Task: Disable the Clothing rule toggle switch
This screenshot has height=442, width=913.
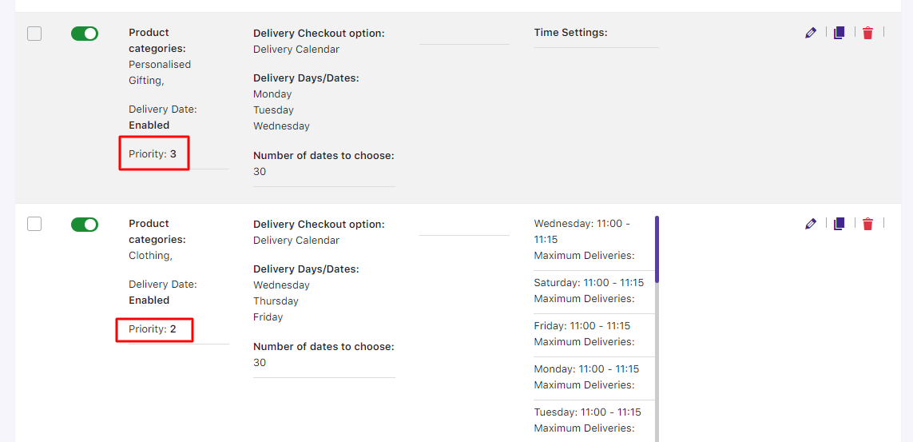Action: tap(85, 225)
